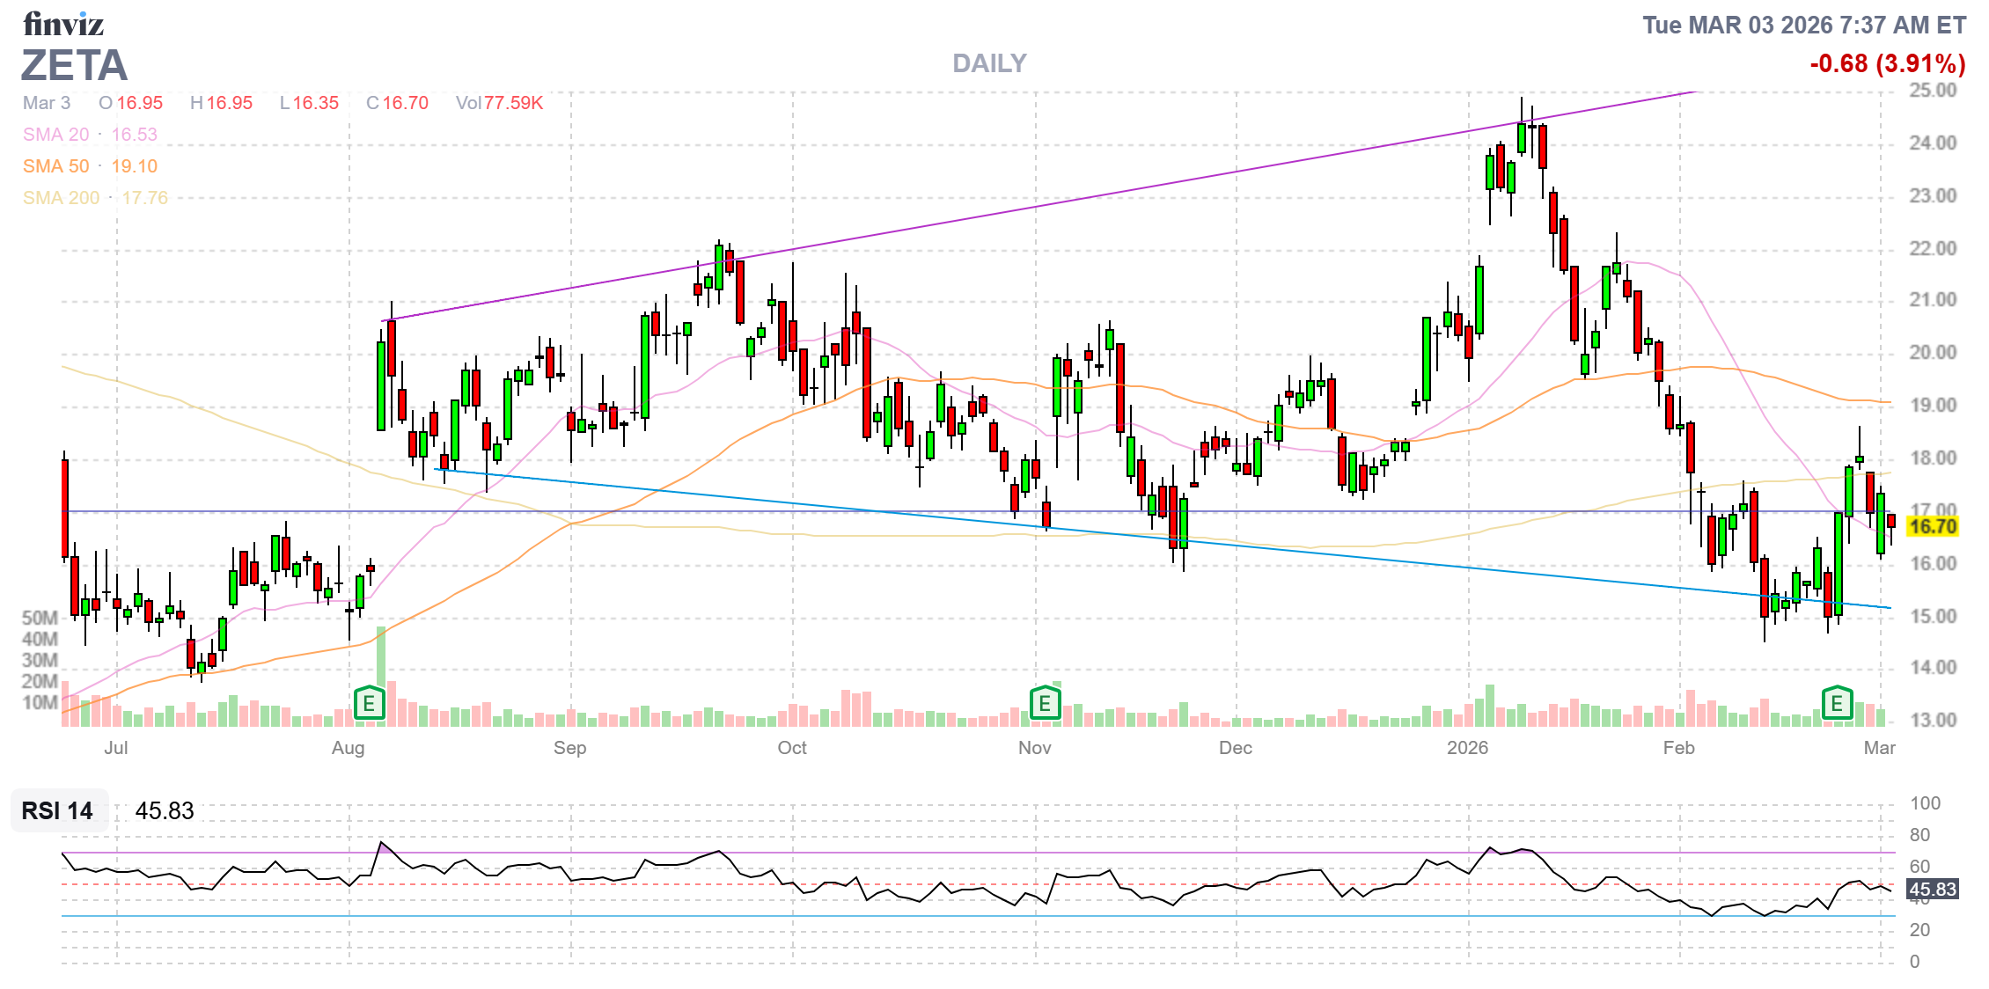Select the SMA 50 legend label

55,166
